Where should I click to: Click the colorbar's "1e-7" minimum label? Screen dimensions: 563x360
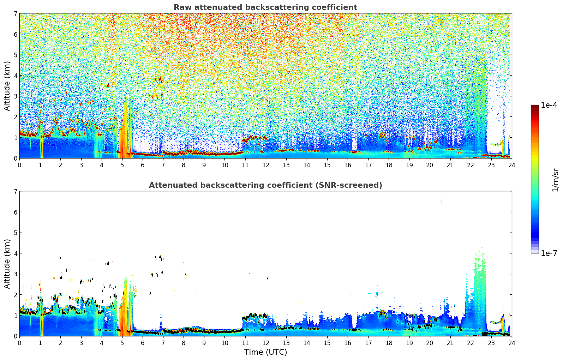click(x=549, y=253)
